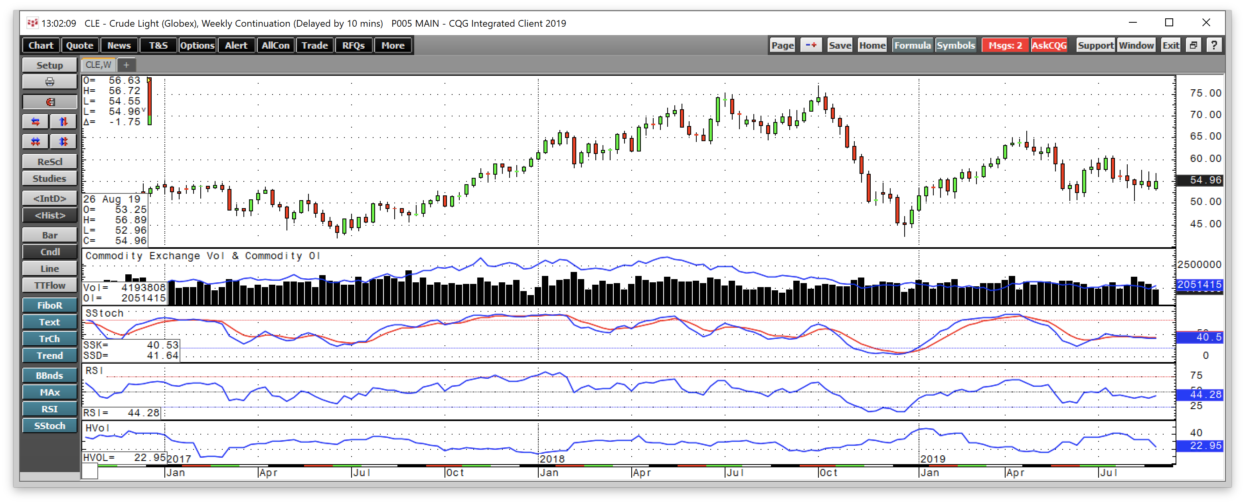Open help with the question mark button
The height and width of the screenshot is (504, 1245).
coord(1214,45)
